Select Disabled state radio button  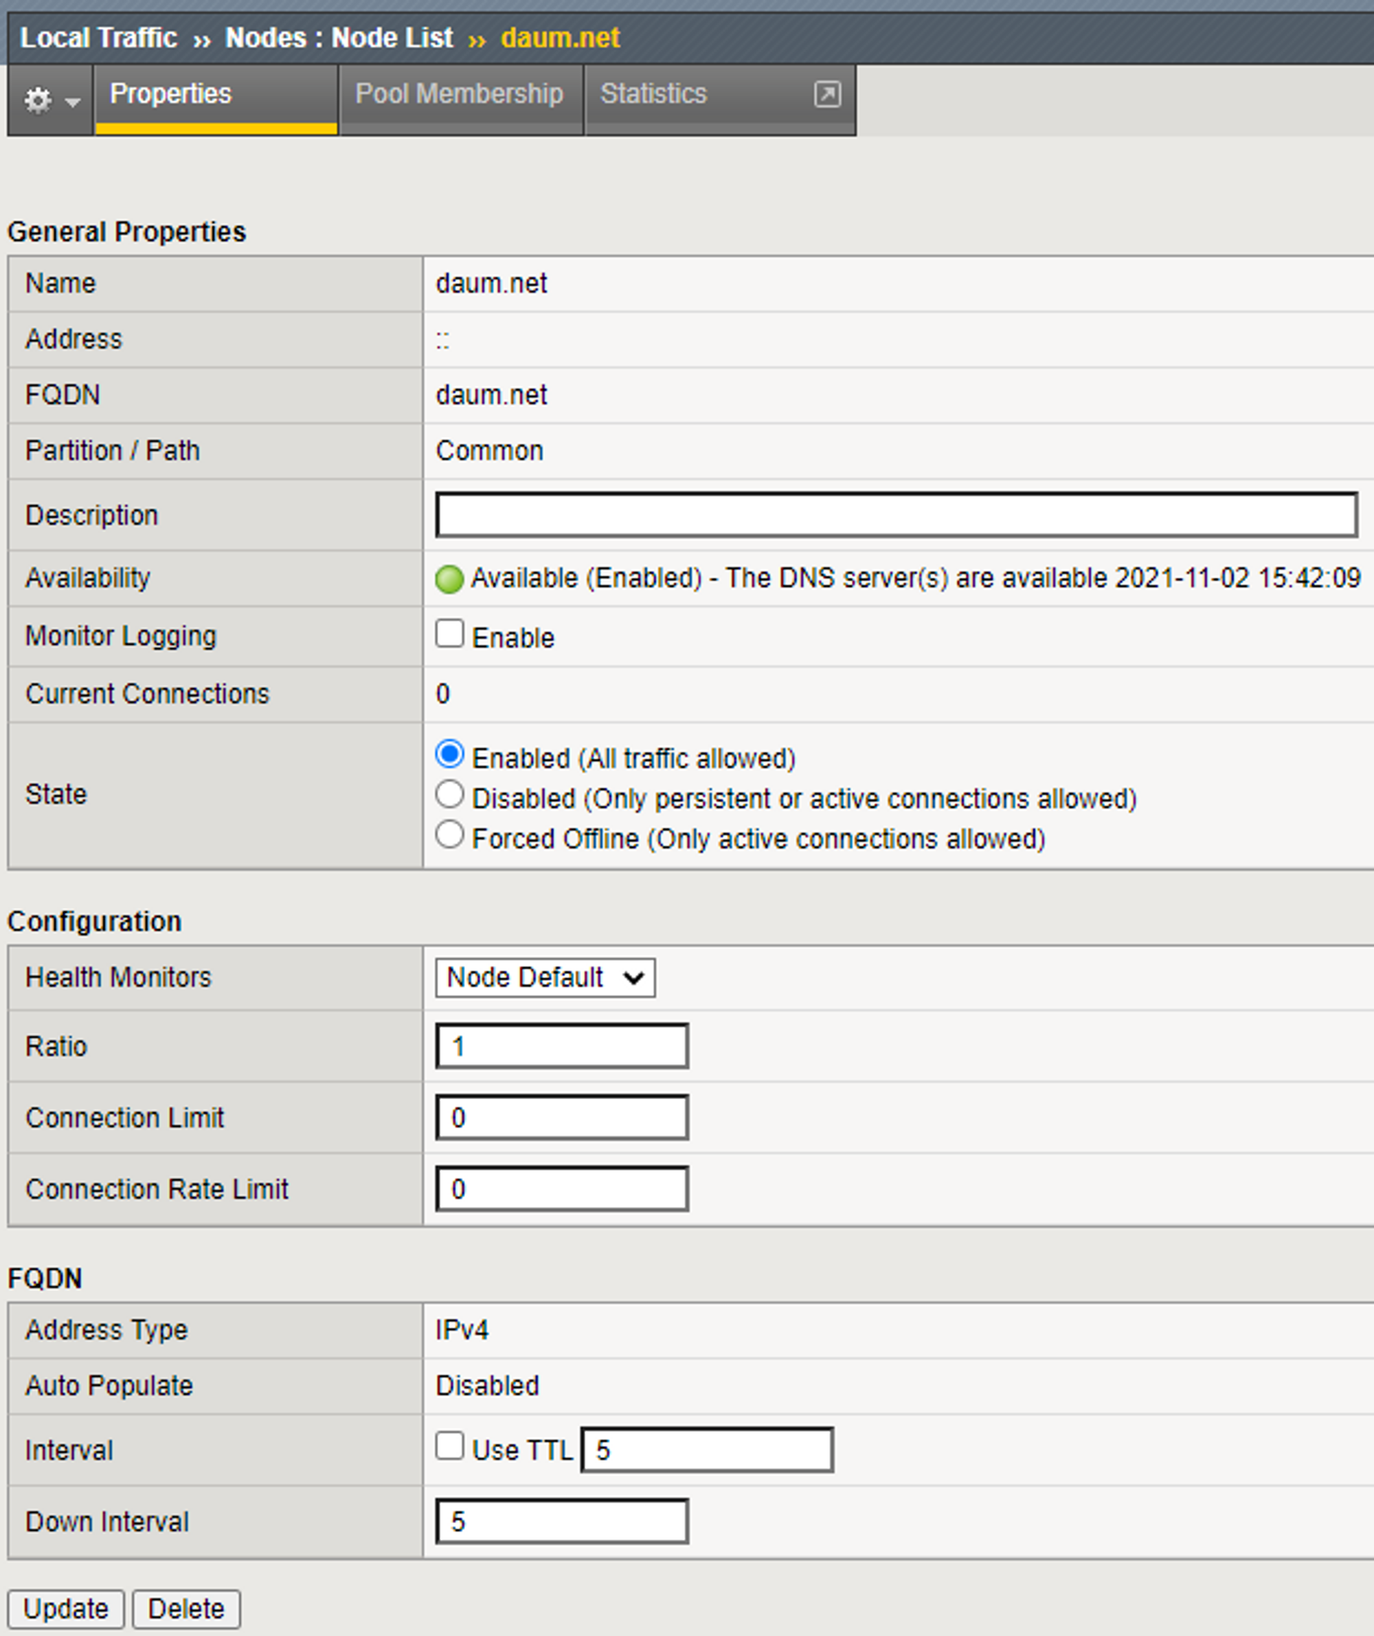[x=449, y=795]
